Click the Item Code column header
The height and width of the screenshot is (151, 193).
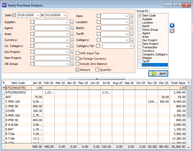18,83
